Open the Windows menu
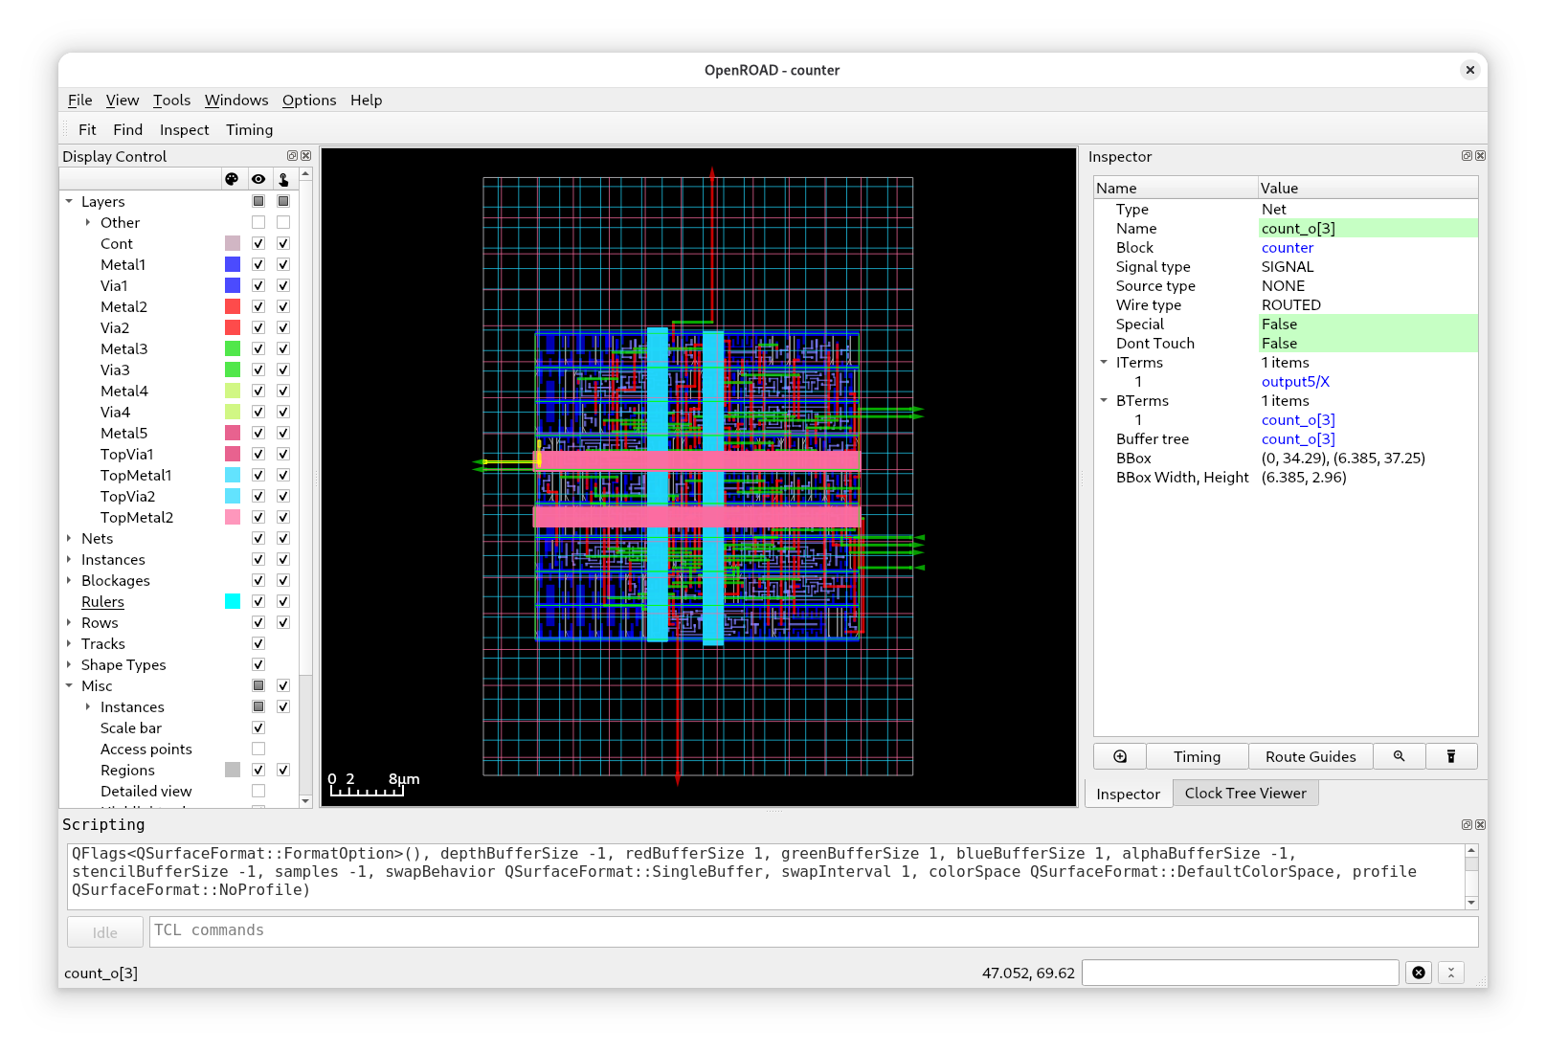Viewport: 1546px width, 1052px height. pyautogui.click(x=236, y=101)
